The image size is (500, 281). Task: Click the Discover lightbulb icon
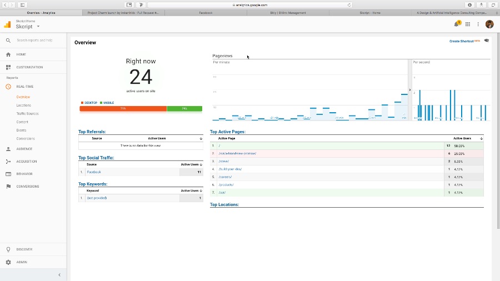pos(8,249)
